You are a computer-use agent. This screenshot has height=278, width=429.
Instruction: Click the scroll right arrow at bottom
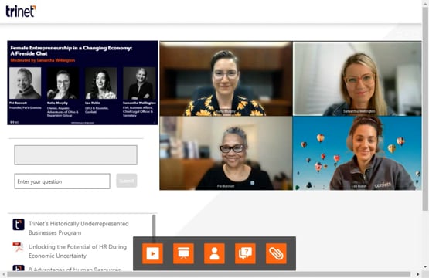pos(418,274)
